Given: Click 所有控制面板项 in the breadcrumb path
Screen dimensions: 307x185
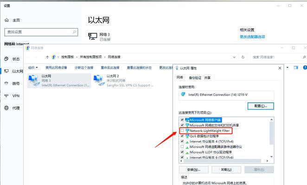Looking at the screenshot, I should pyautogui.click(x=91, y=57).
